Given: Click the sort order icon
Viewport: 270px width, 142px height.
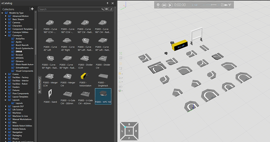Looking at the screenshot, I should (x=111, y=9).
